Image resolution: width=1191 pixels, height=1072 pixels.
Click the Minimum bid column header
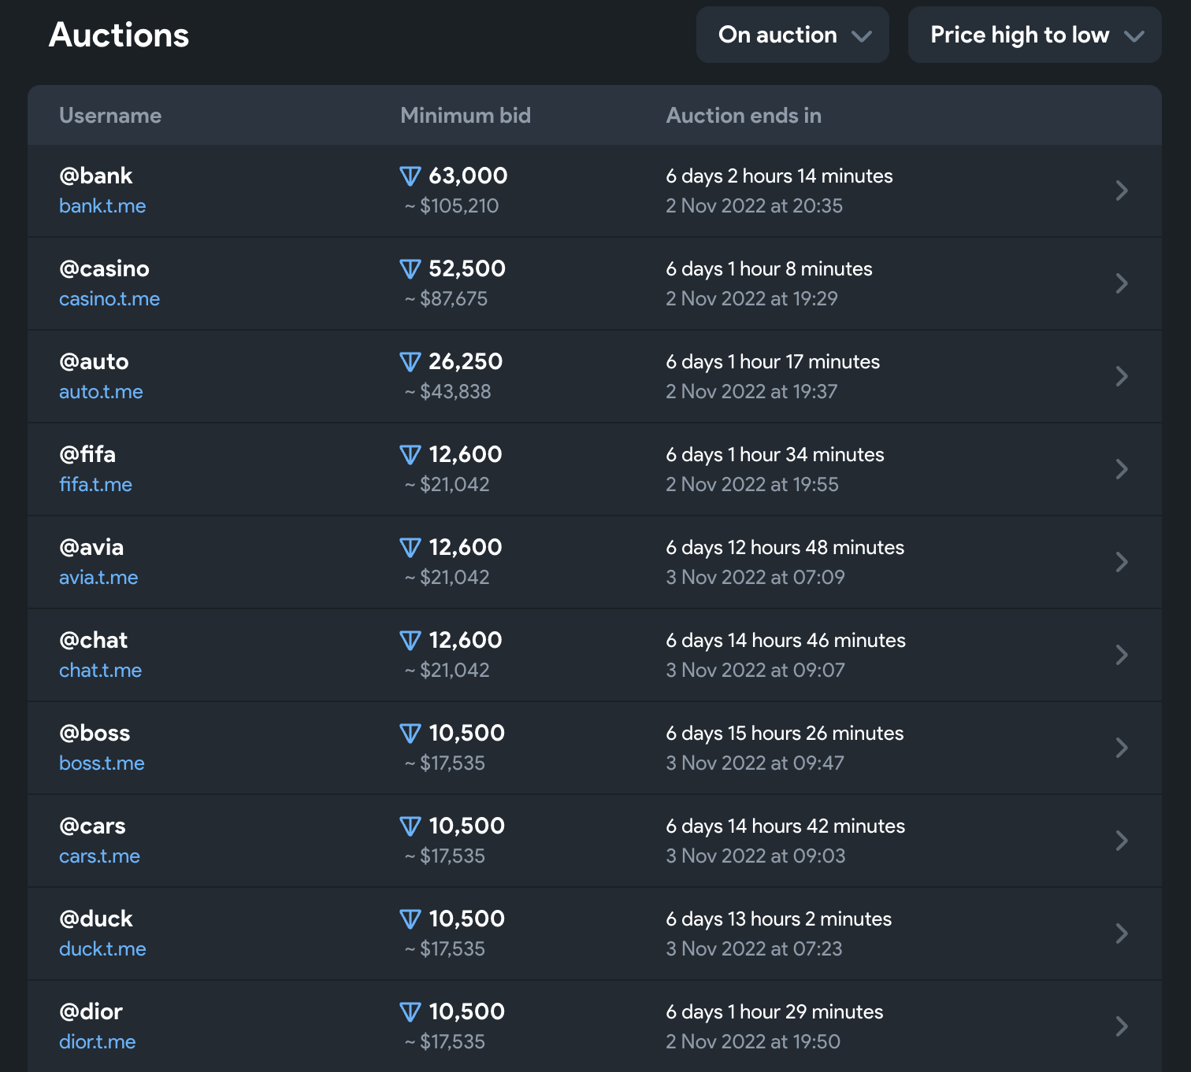click(x=466, y=116)
